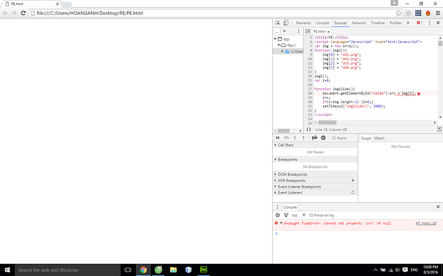Expand the DOM Breakpoints section
This screenshot has width=443, height=276.
pyautogui.click(x=293, y=174)
